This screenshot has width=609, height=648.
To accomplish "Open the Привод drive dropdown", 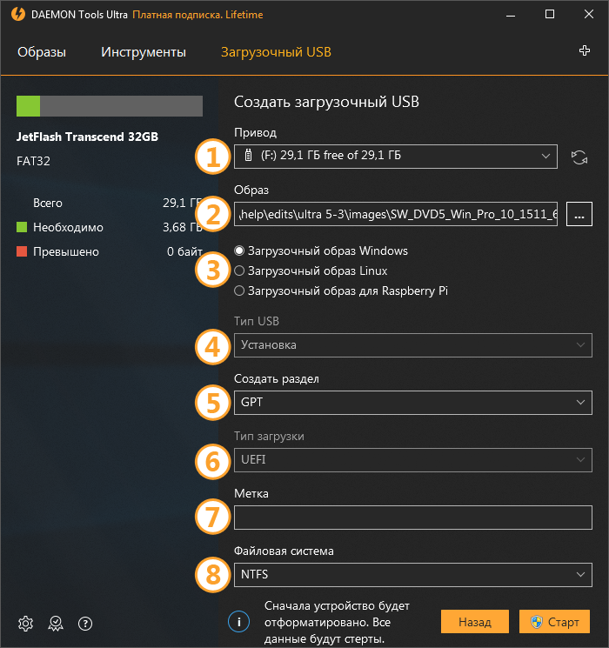I will coord(396,157).
